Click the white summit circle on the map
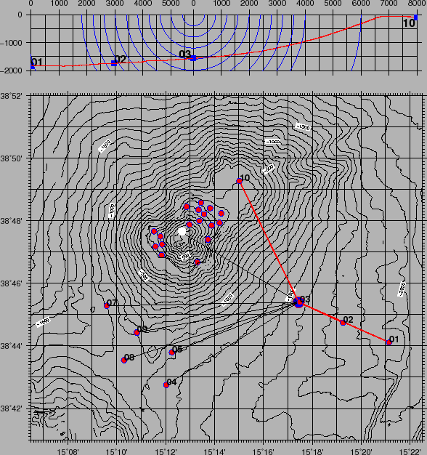This screenshot has height=455, width=427. click(x=182, y=231)
